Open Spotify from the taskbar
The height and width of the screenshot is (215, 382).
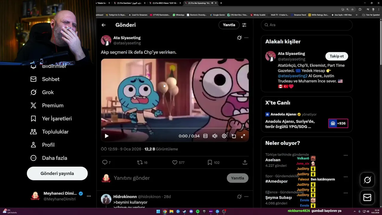(198, 211)
